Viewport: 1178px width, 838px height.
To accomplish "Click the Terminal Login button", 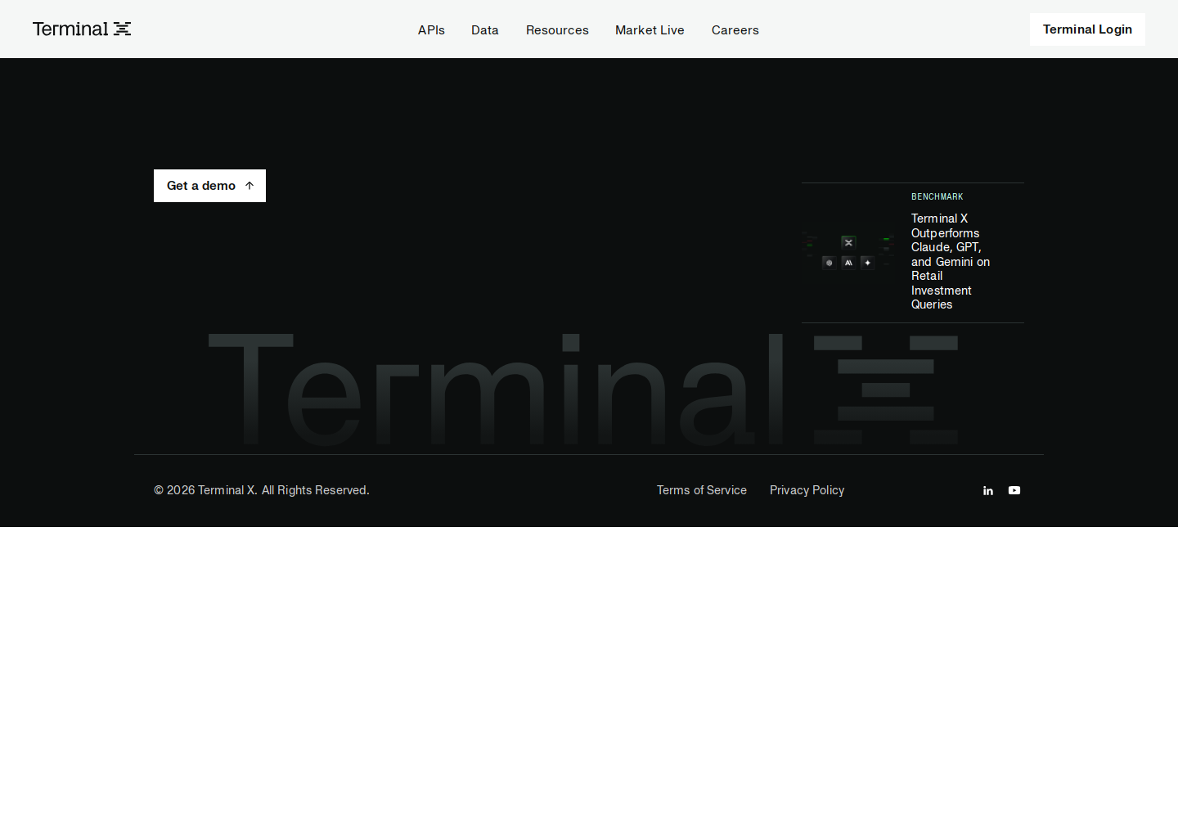I will (1087, 29).
